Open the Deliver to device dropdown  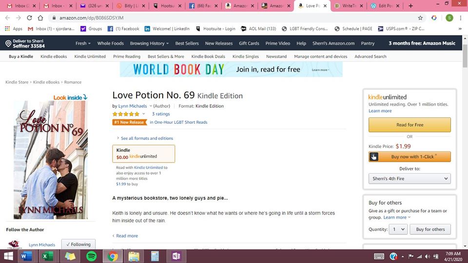(x=409, y=179)
